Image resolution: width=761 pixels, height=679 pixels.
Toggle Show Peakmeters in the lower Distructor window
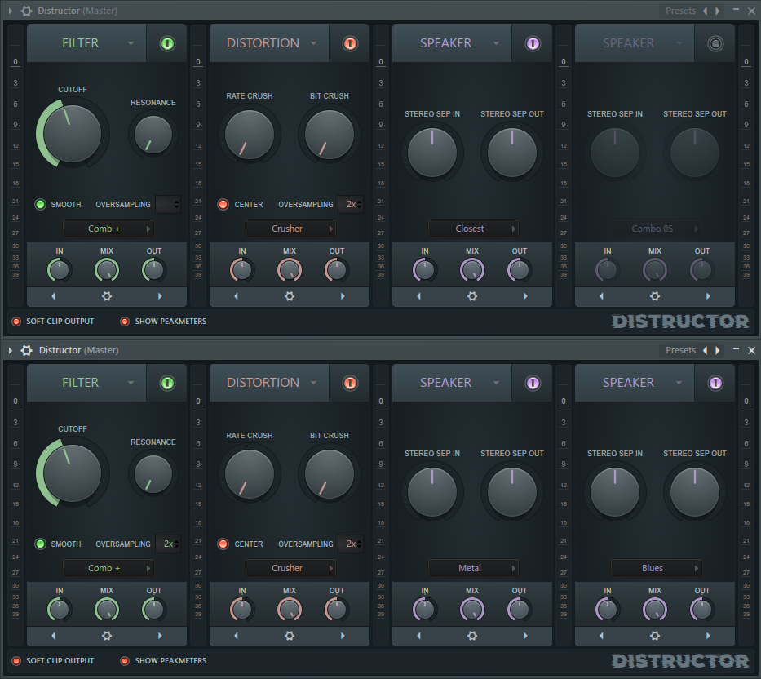[125, 661]
